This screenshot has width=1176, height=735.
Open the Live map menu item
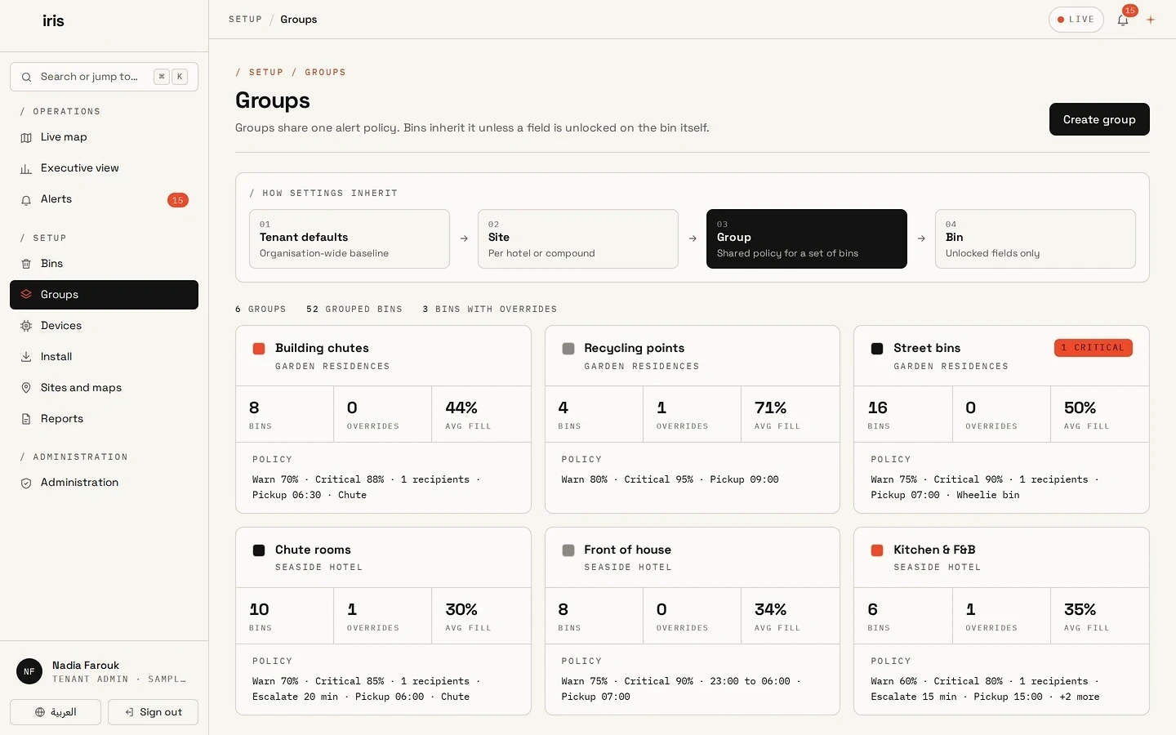tap(104, 137)
